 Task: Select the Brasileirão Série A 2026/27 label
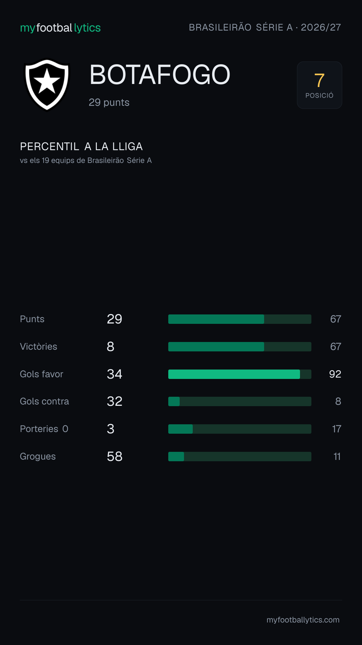point(265,28)
